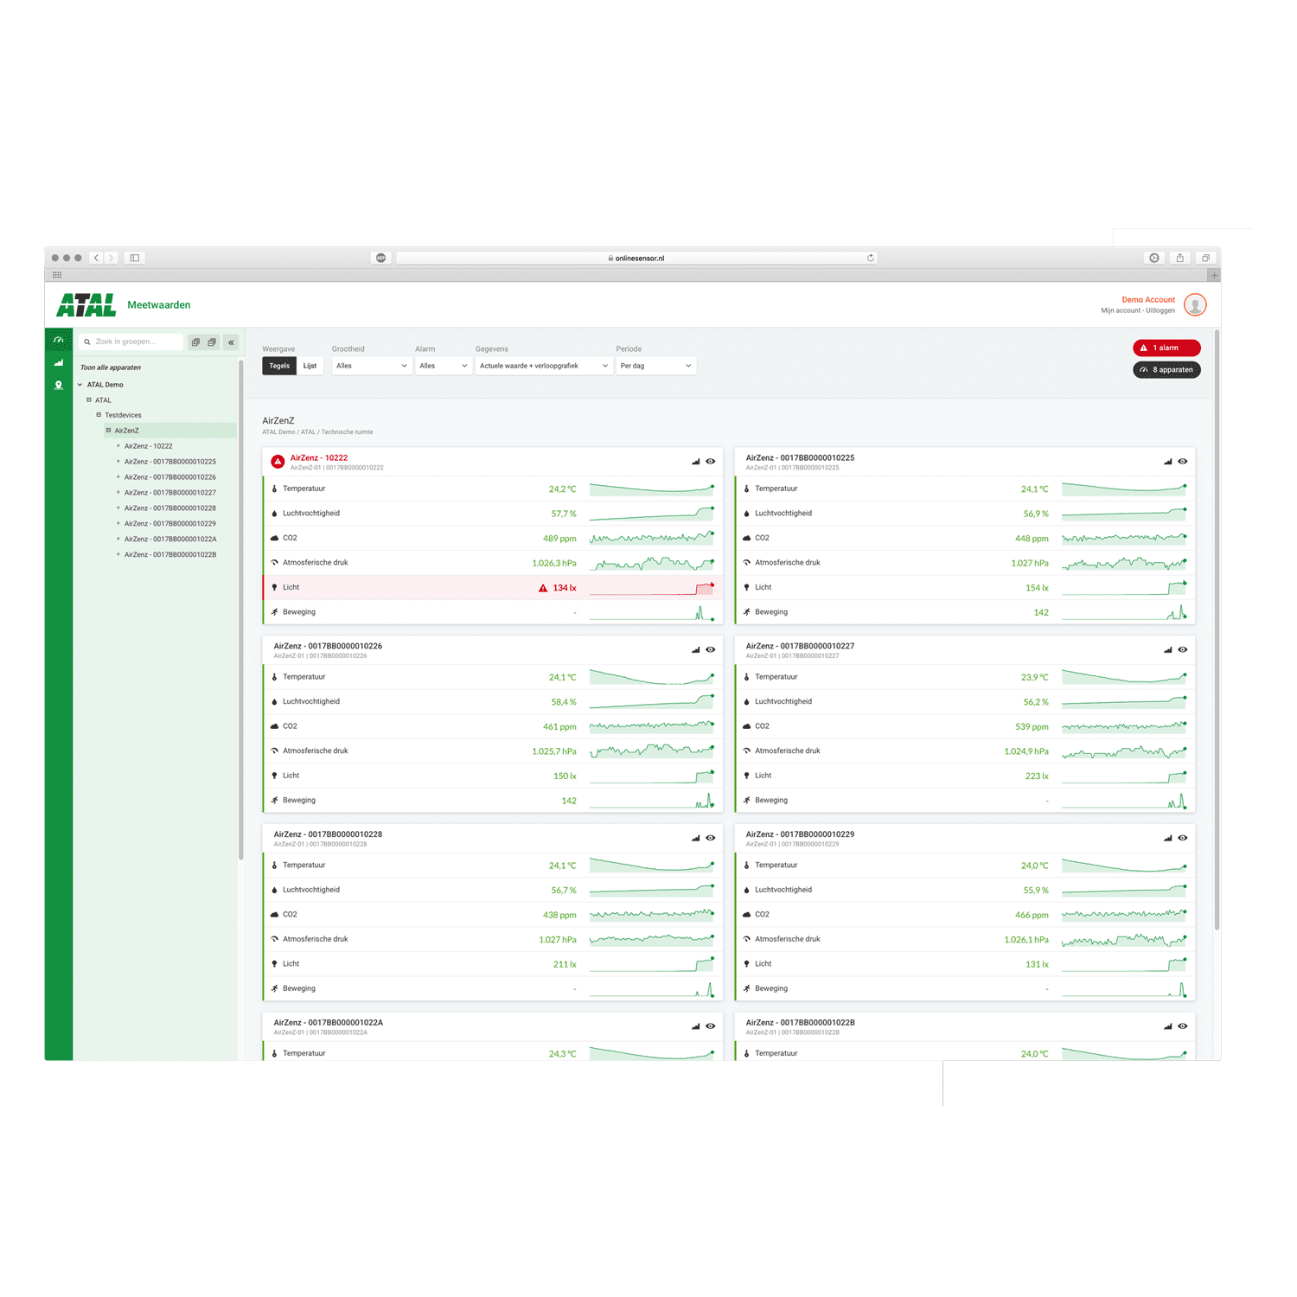Open the dashboard gauge view in sidebar

[x=59, y=341]
